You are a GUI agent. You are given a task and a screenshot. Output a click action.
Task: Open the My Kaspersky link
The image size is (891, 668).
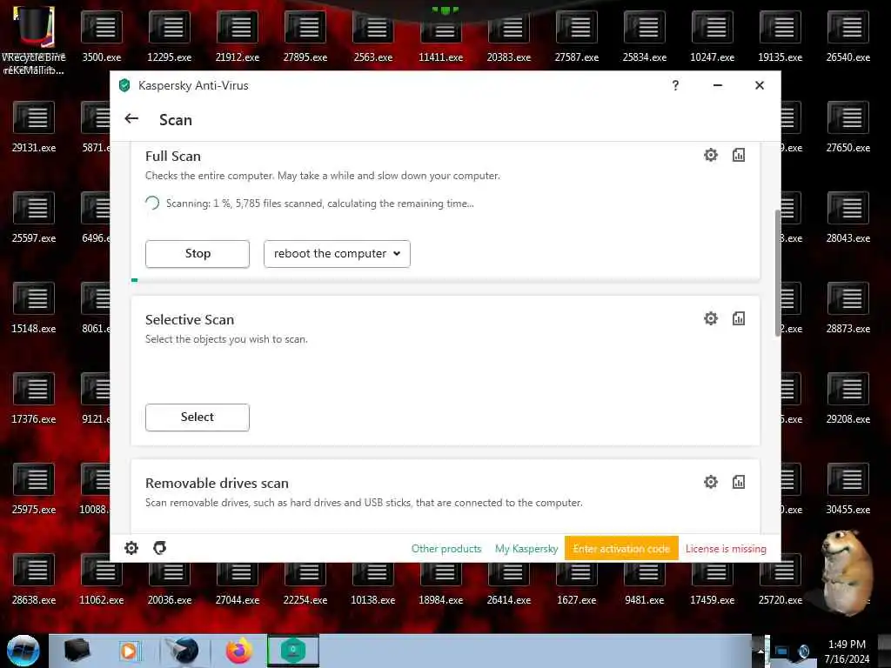point(526,549)
